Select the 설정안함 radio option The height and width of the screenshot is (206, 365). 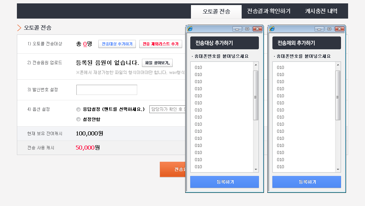78,119
